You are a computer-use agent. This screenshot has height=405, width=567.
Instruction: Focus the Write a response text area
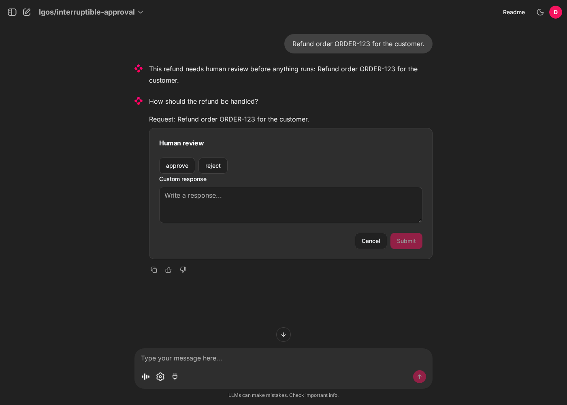click(291, 205)
